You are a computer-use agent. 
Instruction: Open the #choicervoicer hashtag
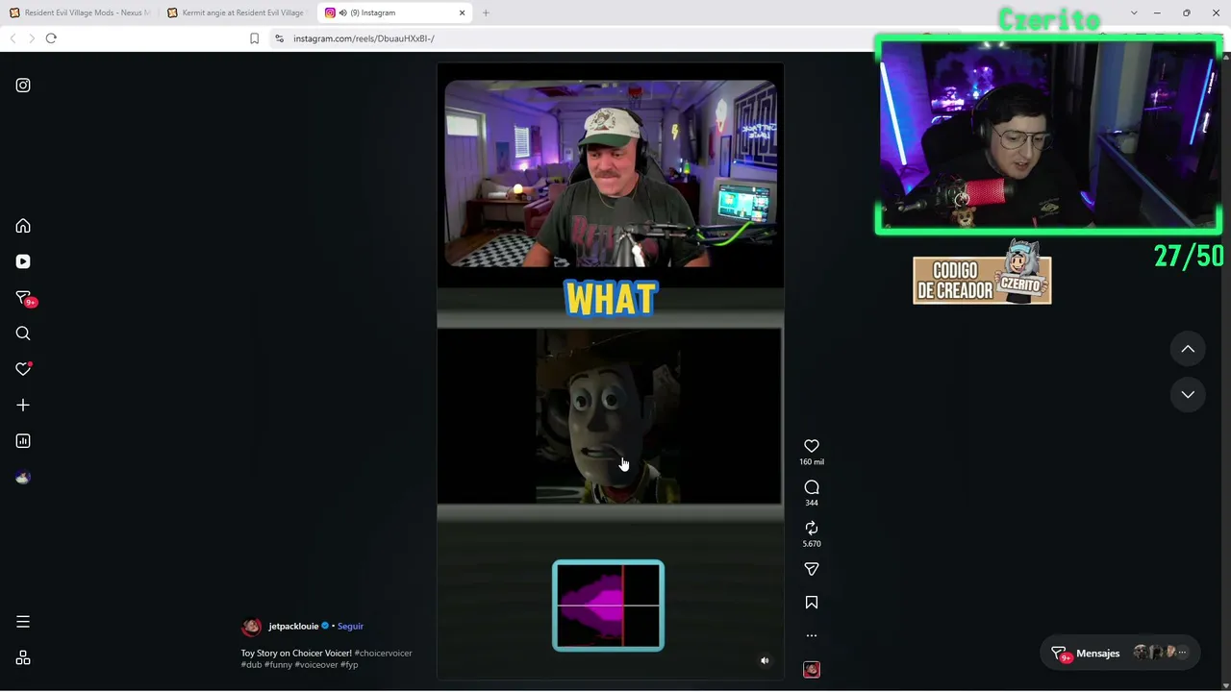[383, 654]
